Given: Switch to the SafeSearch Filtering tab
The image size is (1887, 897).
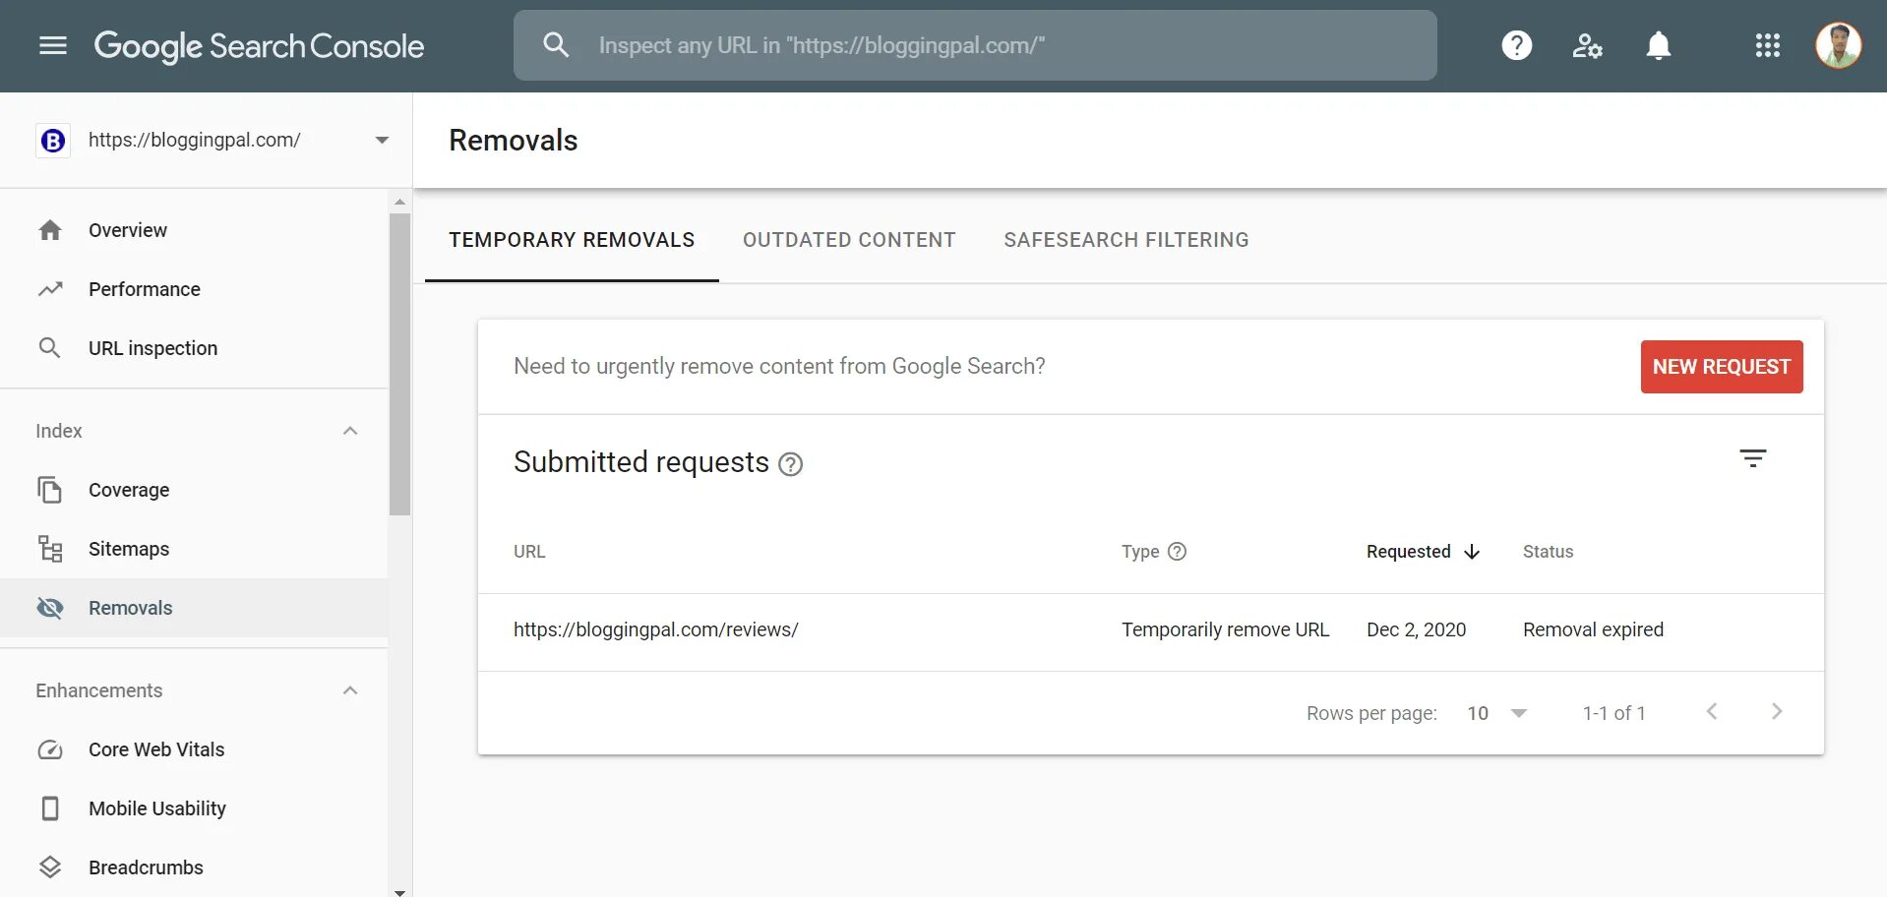Looking at the screenshot, I should pos(1126,240).
